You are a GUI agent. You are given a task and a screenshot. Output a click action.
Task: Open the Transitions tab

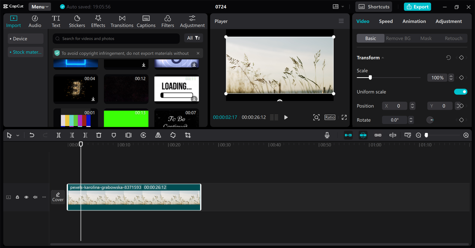122,22
